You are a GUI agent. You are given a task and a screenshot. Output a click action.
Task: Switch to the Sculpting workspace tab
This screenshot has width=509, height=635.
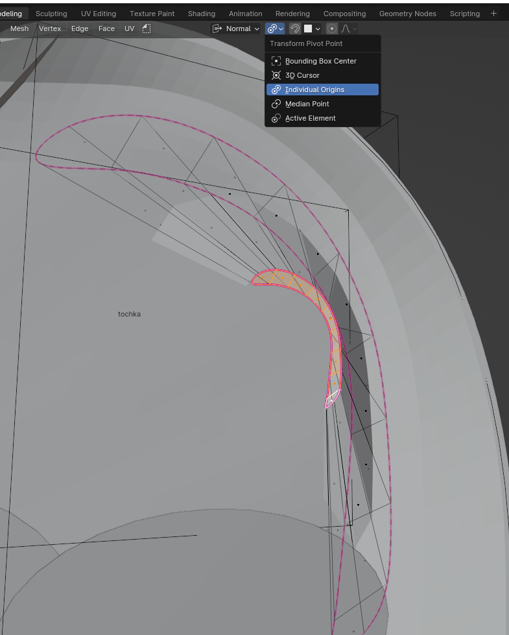[51, 14]
